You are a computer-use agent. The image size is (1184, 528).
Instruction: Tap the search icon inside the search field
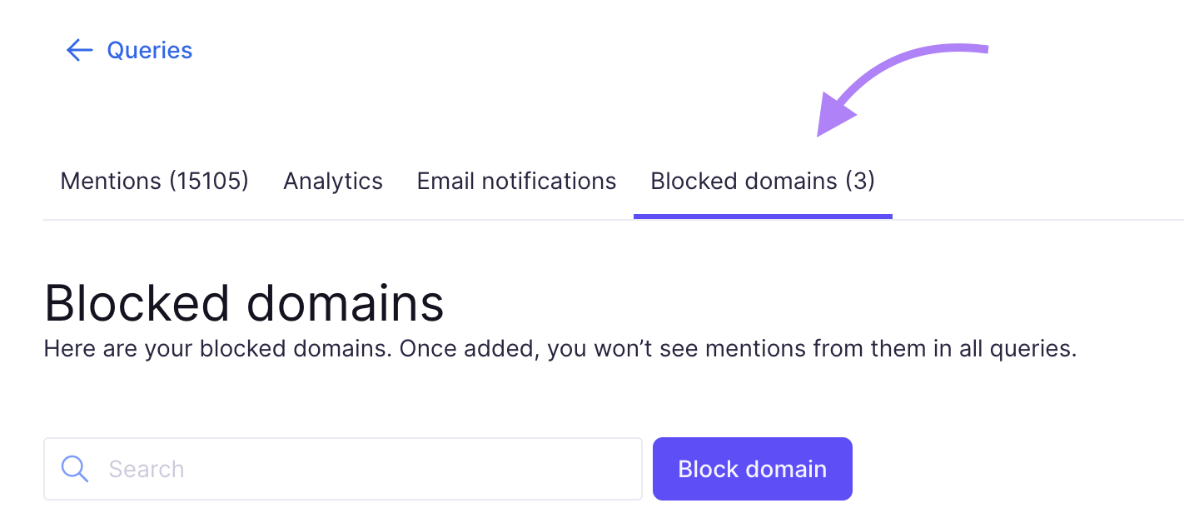click(74, 468)
